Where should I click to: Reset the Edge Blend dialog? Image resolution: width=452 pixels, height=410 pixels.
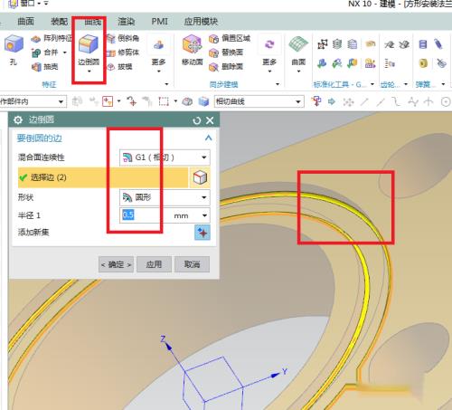[197, 120]
